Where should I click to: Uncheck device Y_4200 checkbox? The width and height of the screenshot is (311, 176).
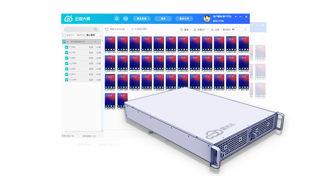[67, 69]
